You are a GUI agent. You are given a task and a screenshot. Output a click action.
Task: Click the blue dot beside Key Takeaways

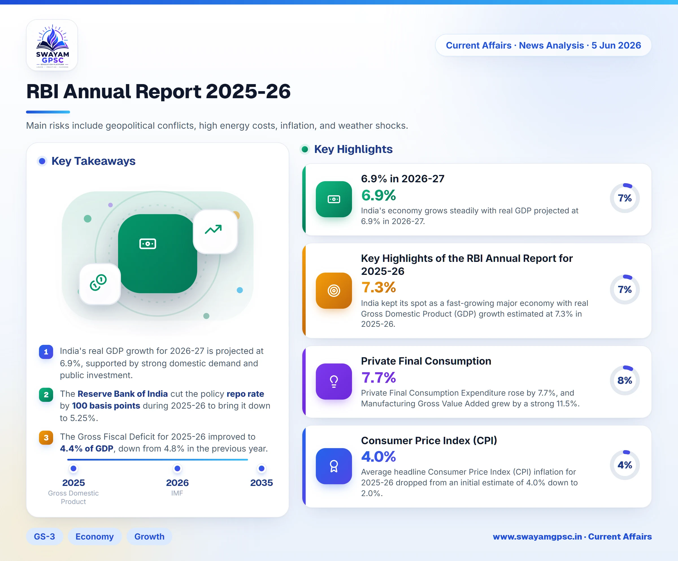(x=42, y=161)
